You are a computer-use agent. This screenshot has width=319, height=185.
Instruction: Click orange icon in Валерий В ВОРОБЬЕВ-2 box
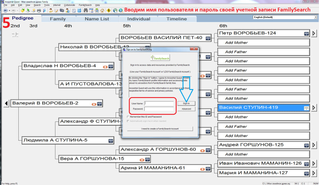[x=94, y=104]
